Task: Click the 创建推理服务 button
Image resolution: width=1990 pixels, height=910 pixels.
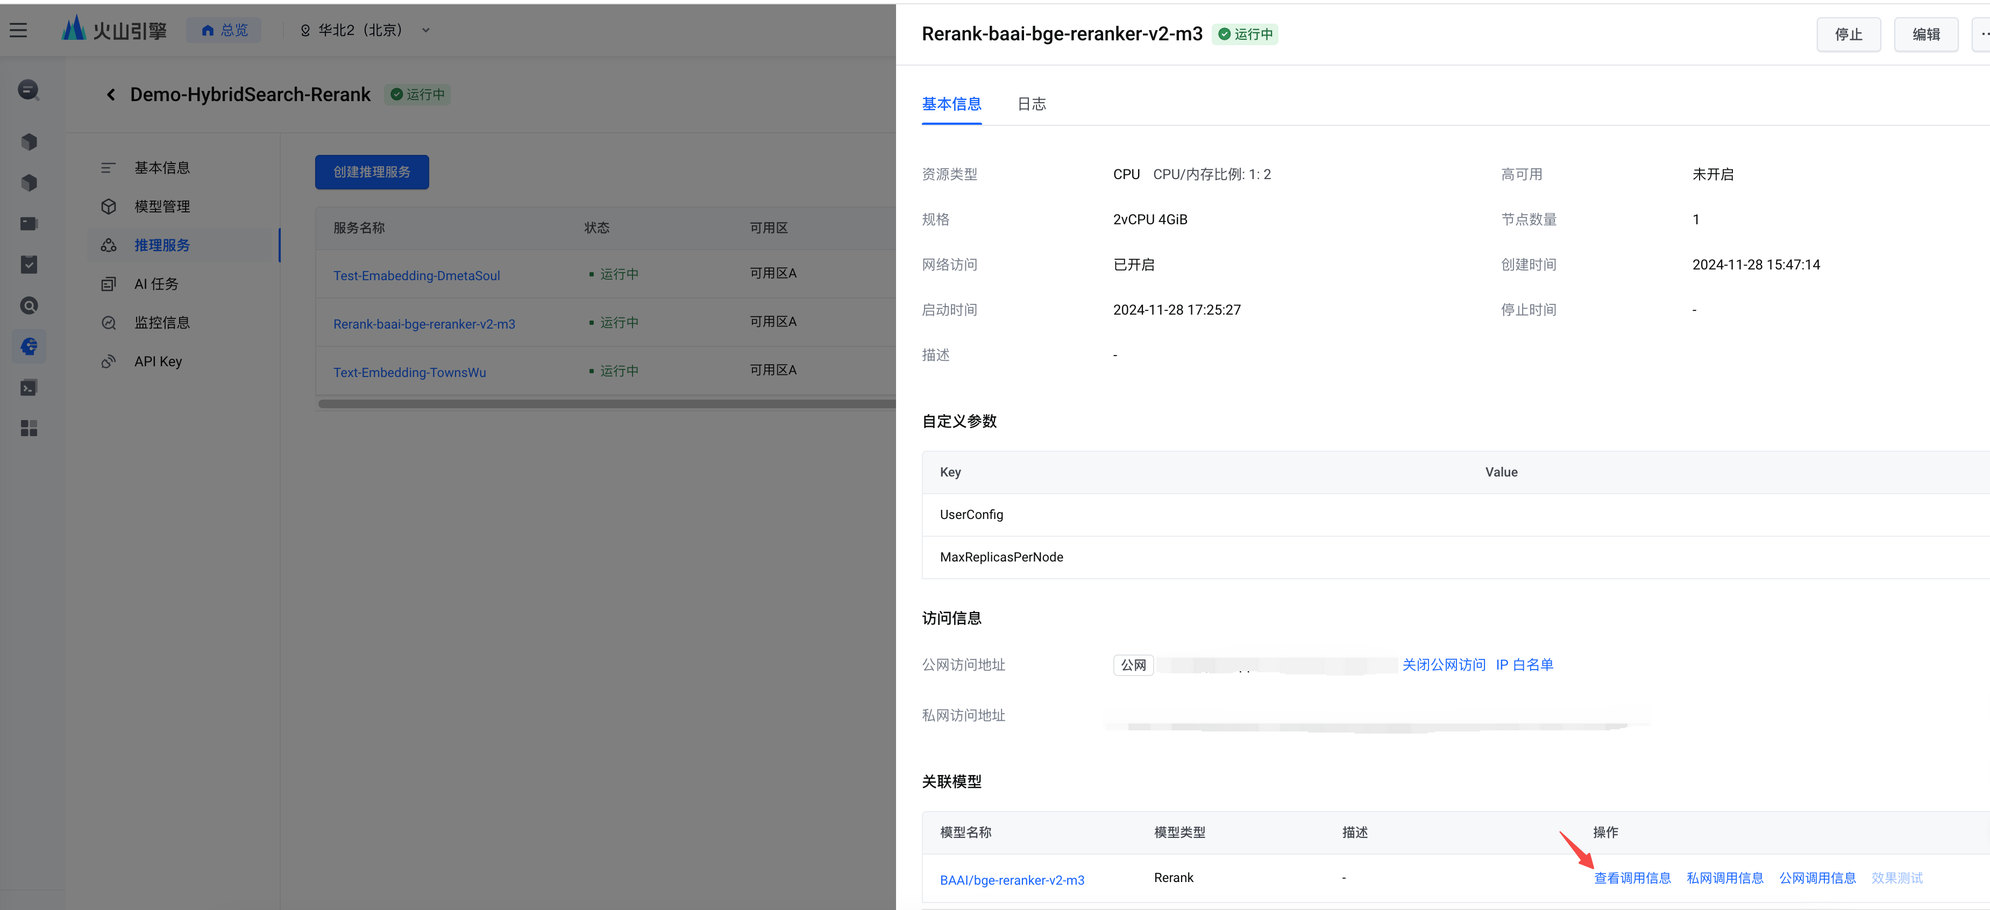Action: pyautogui.click(x=372, y=172)
